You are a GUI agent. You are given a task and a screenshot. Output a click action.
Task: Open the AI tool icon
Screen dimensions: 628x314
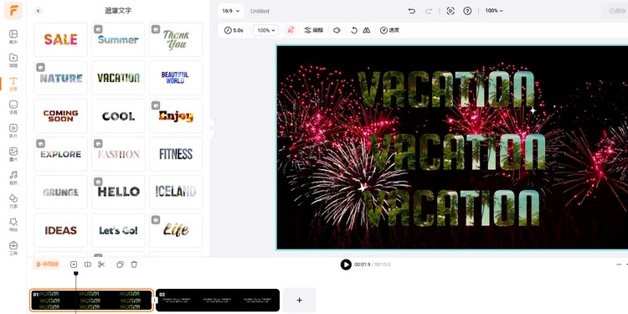click(x=291, y=30)
